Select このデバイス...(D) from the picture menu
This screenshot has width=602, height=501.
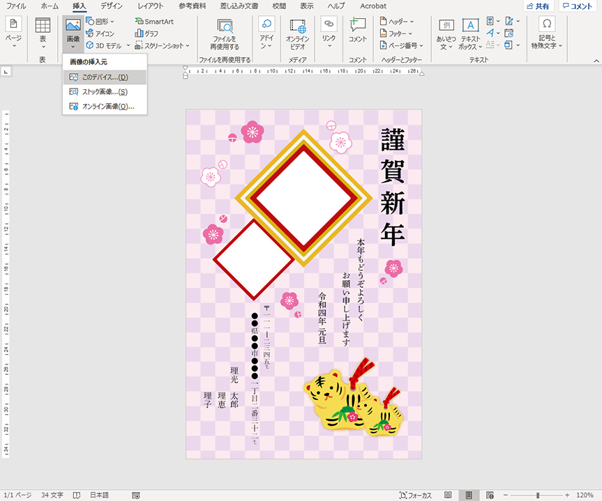(105, 77)
